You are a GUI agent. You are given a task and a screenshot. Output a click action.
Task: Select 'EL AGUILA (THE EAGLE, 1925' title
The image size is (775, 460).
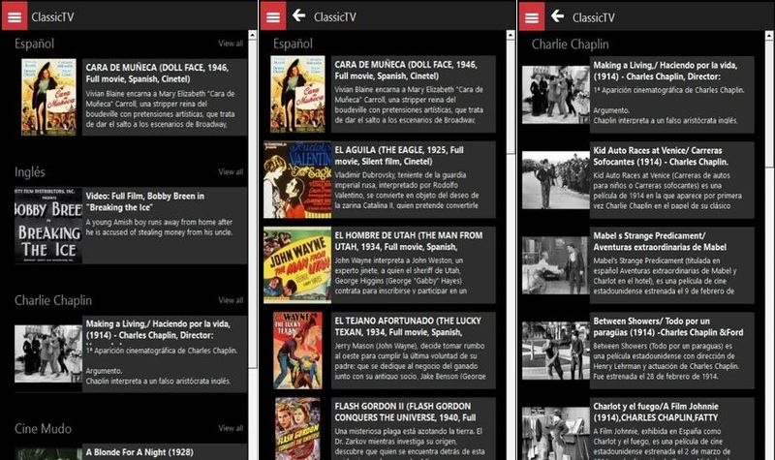tap(399, 156)
